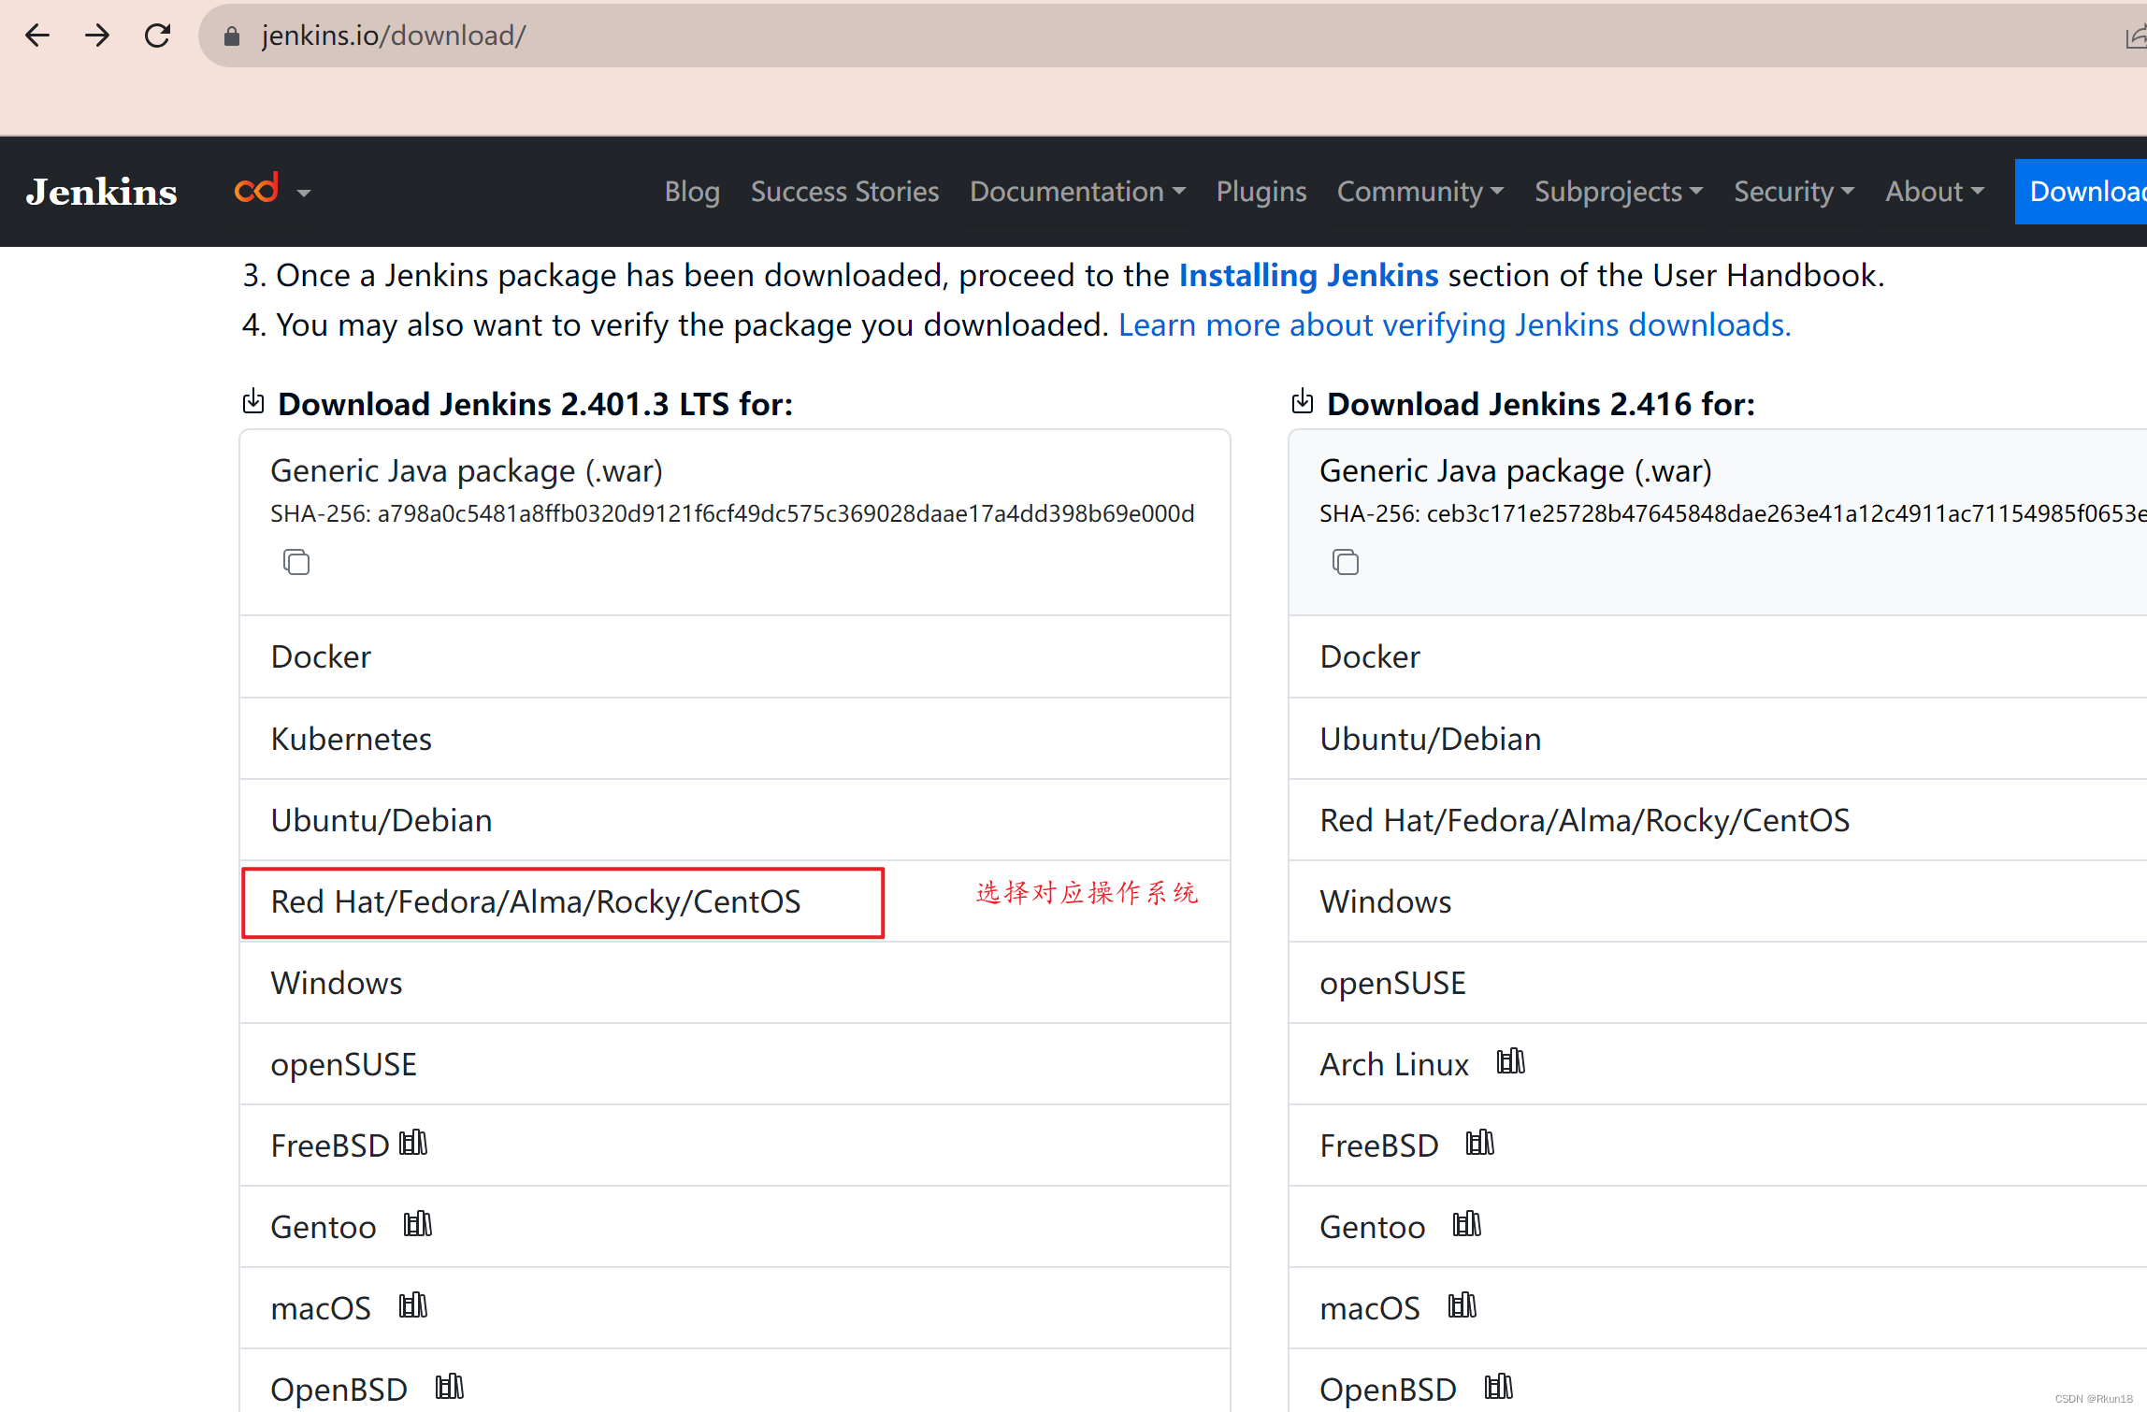Select LTS SHA-256 hash text a798a0c5481a8ffb...
This screenshot has height=1412, width=2147.
785,513
